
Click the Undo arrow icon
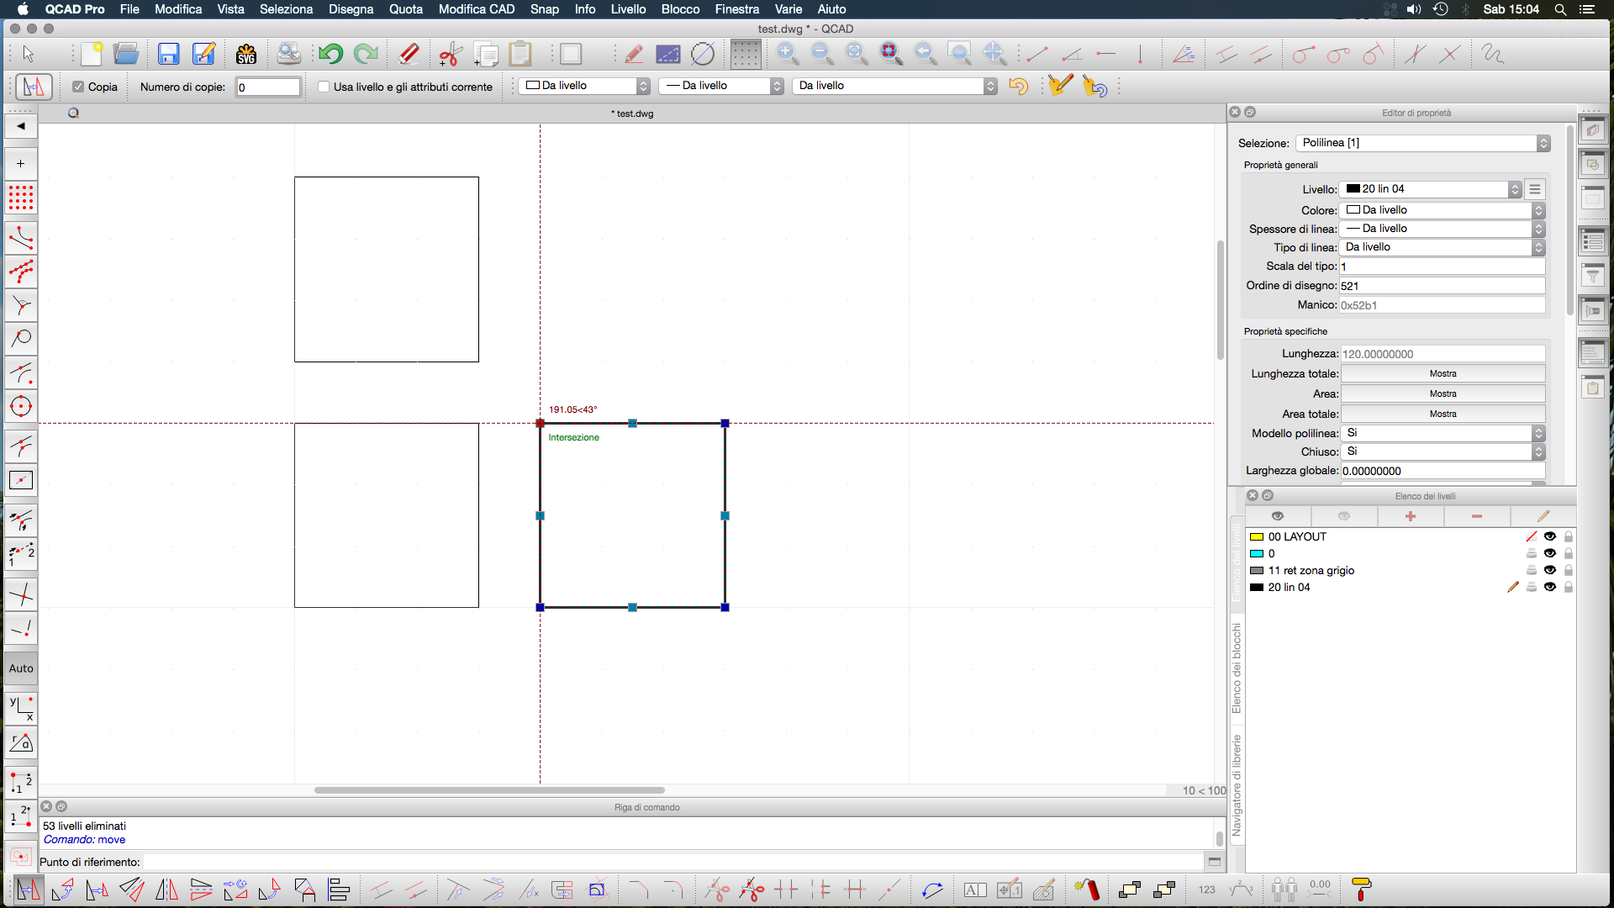[x=330, y=55]
